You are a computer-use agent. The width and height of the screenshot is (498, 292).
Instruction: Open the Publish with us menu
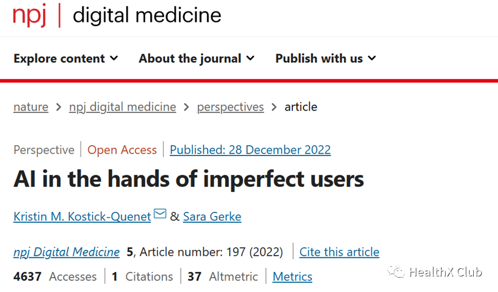coord(325,59)
